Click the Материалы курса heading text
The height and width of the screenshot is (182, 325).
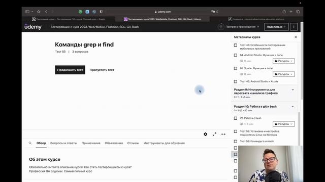pyautogui.click(x=247, y=37)
